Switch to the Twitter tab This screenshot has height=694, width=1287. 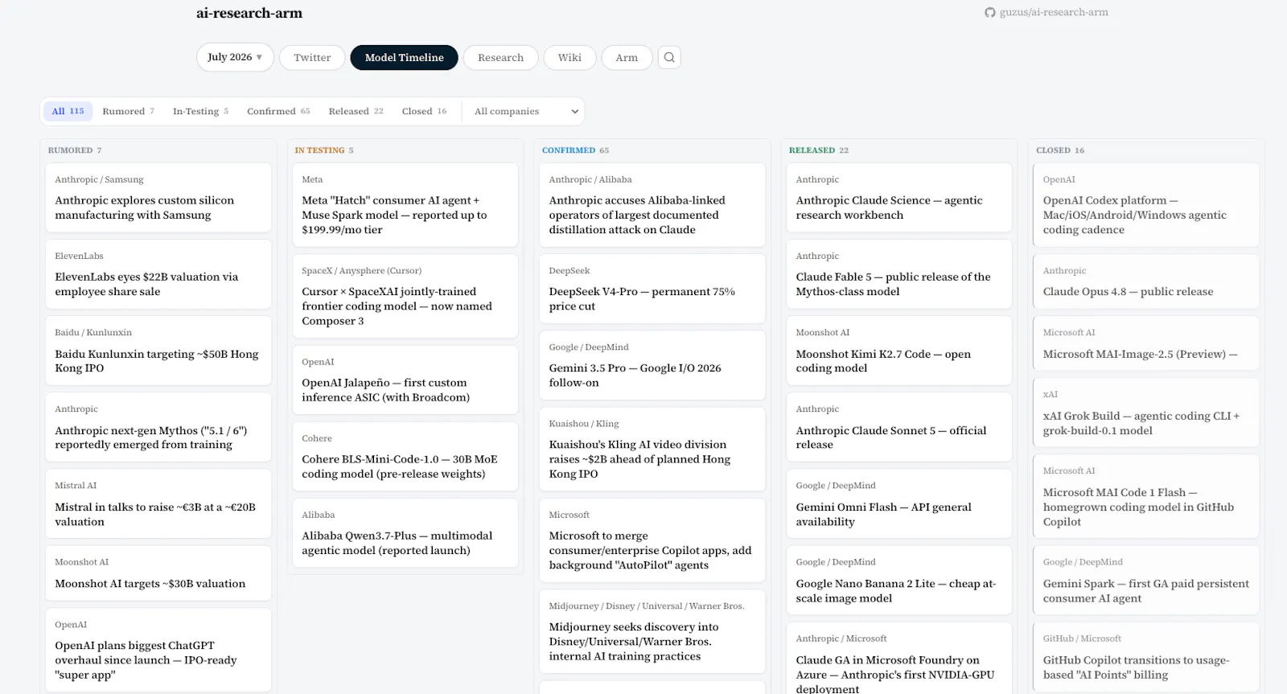click(312, 58)
